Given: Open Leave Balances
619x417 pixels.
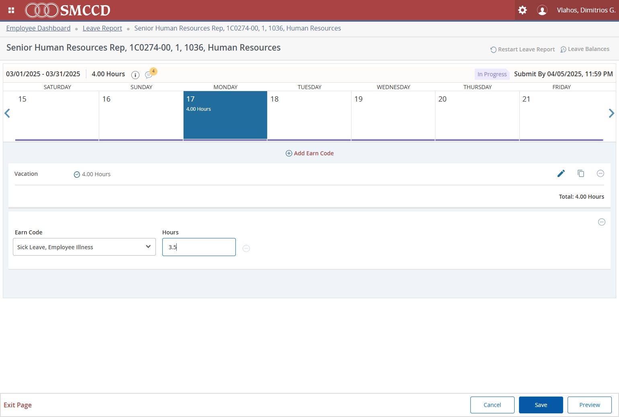Looking at the screenshot, I should [x=585, y=49].
